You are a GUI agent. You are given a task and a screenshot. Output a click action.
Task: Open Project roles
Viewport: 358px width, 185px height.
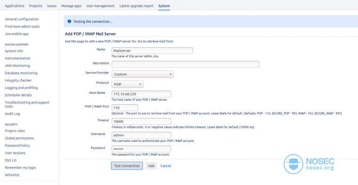click(15, 131)
